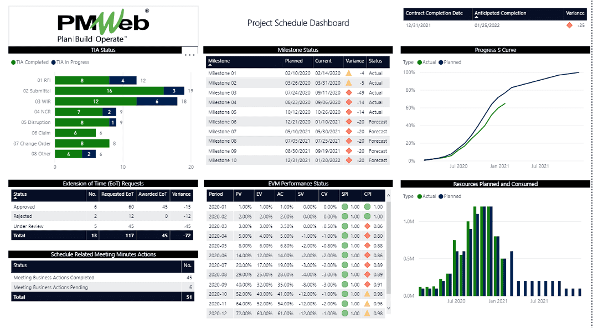Click the Milestone 01 yellow triangle variance icon

click(x=349, y=73)
